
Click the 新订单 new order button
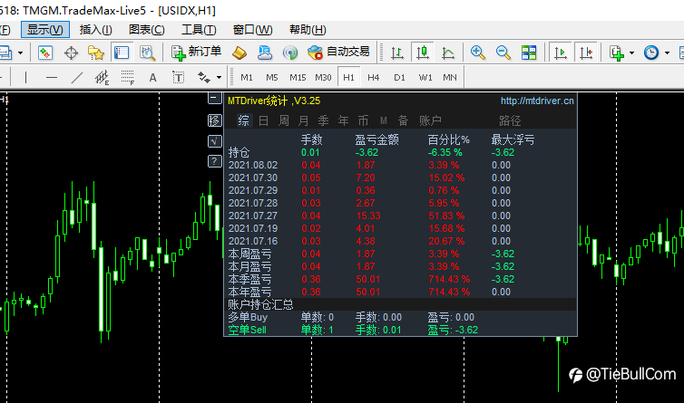(196, 53)
